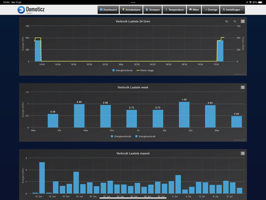Tap the three-dot multitasking control at top
The height and width of the screenshot is (200, 266).
tap(133, 2)
